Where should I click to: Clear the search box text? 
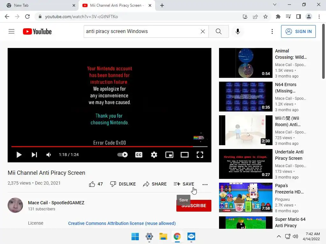click(203, 31)
